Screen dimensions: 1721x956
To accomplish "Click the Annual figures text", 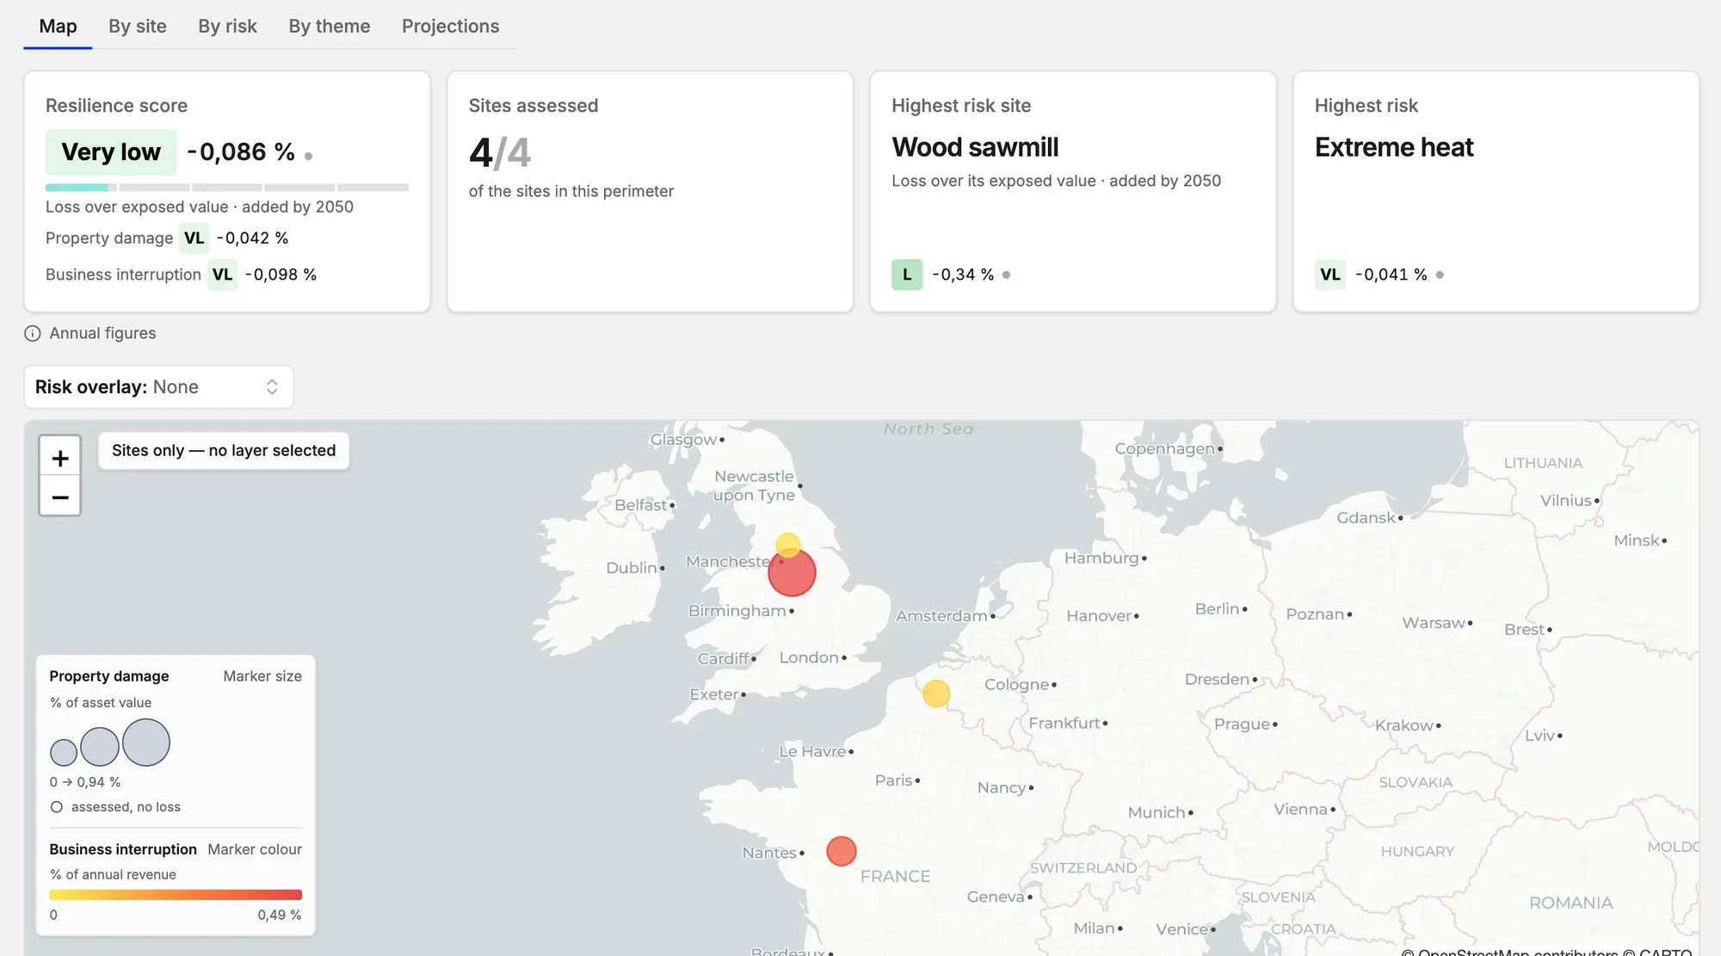I will pyautogui.click(x=102, y=334).
